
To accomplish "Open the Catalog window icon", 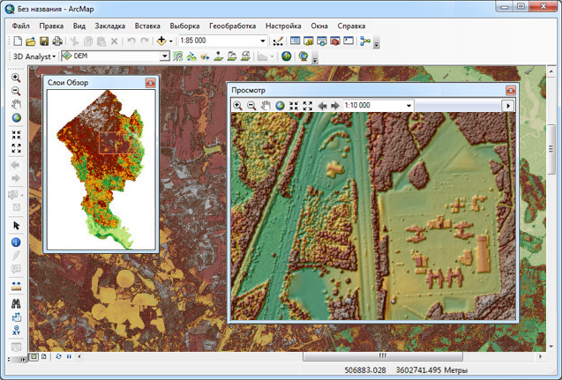I will coord(308,41).
